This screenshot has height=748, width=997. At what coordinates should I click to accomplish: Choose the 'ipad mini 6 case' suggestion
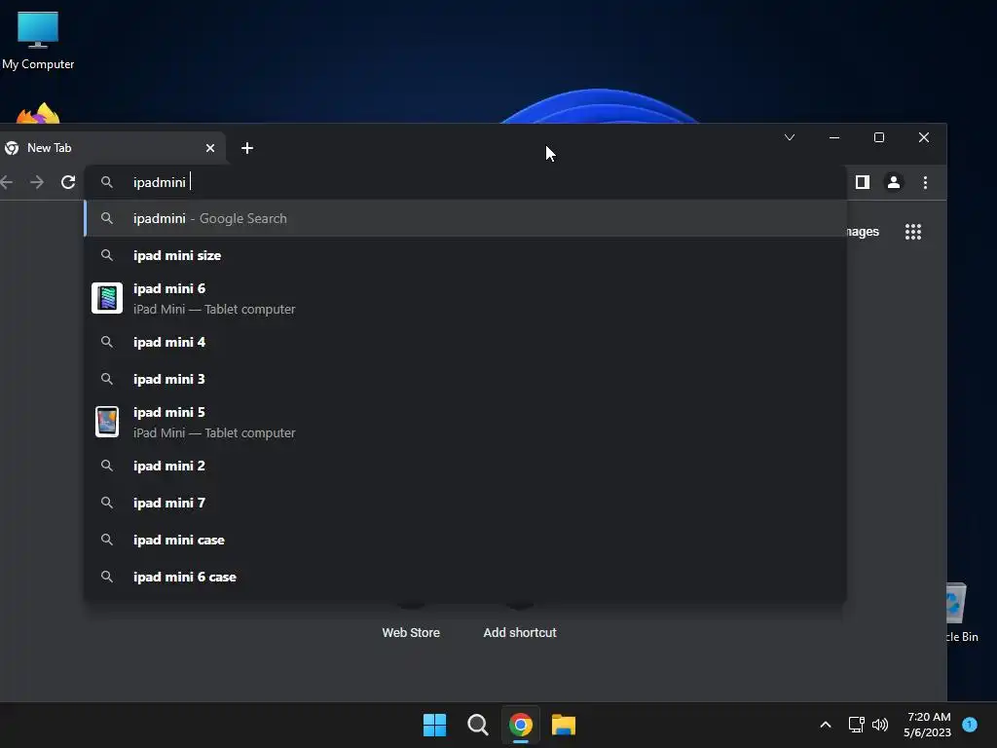464,577
